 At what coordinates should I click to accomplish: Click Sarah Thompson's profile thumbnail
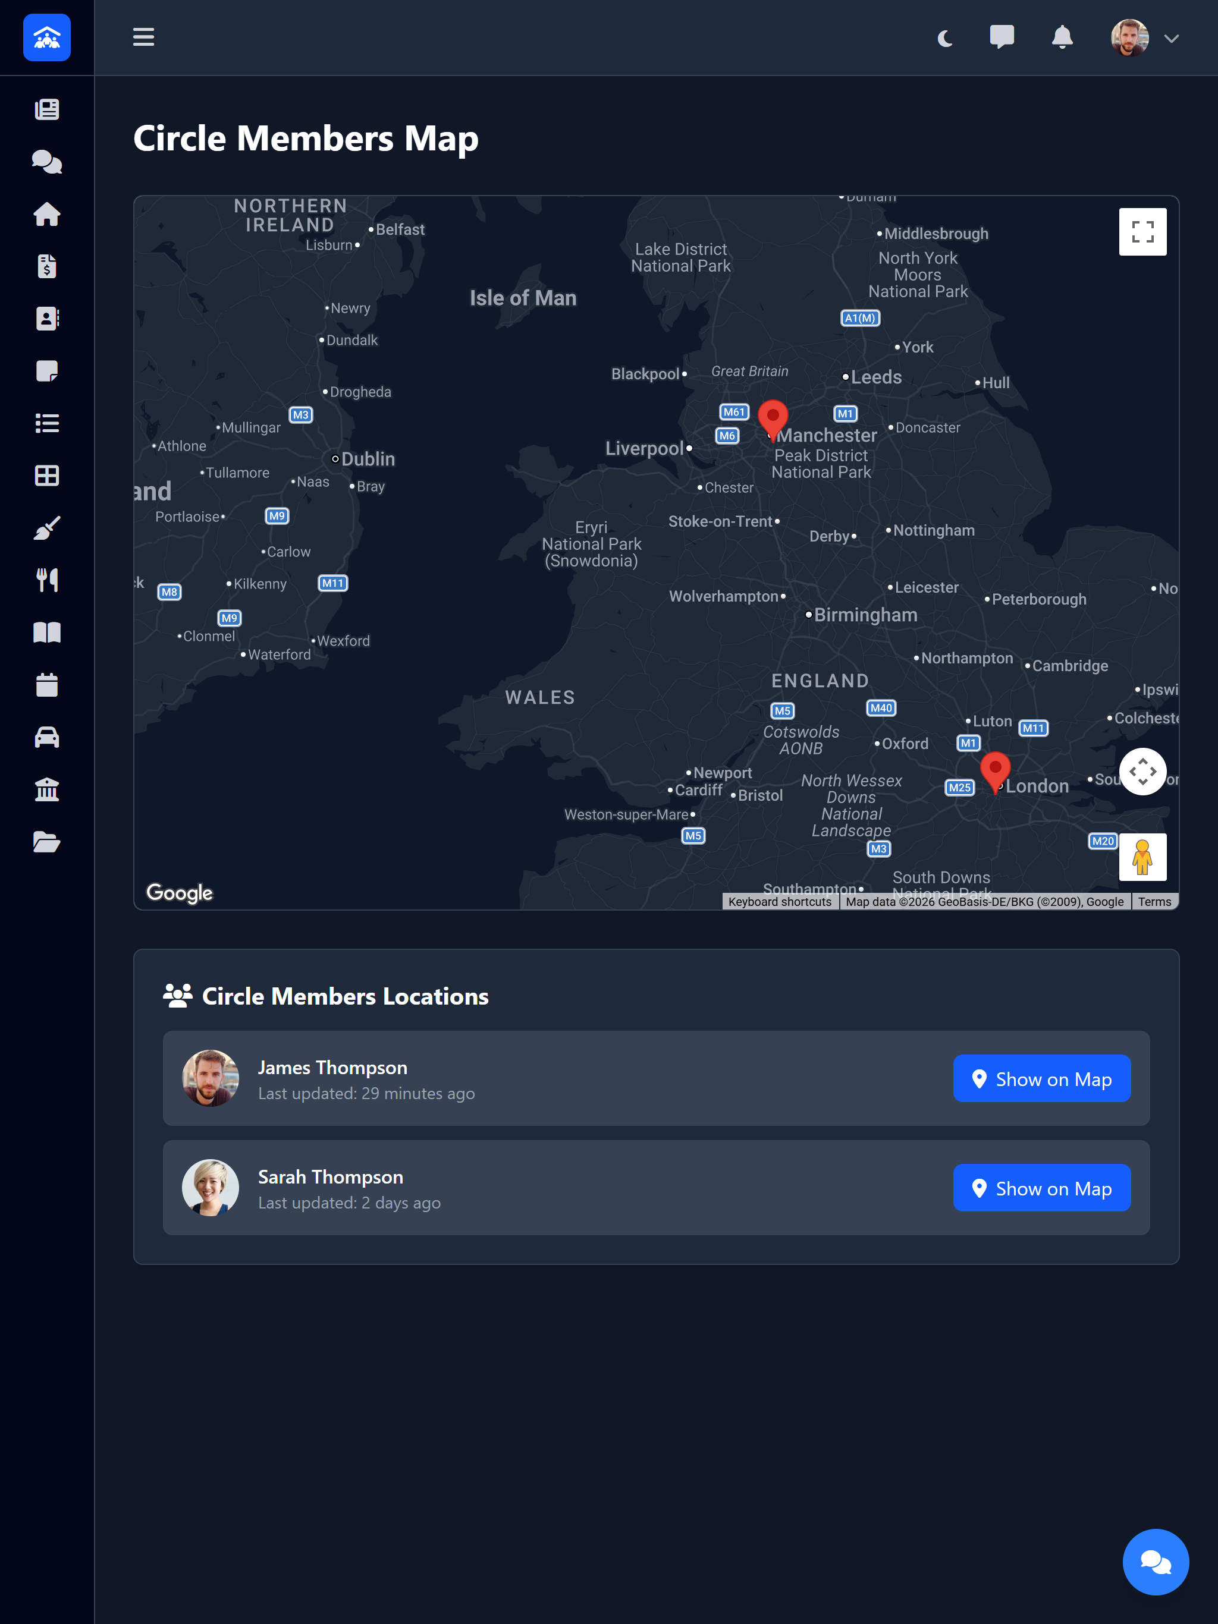pos(210,1187)
